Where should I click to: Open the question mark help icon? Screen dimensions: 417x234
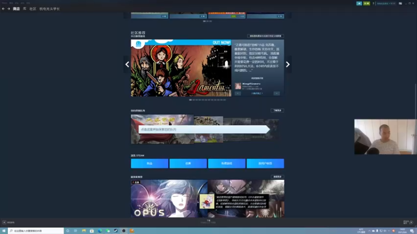point(373,4)
